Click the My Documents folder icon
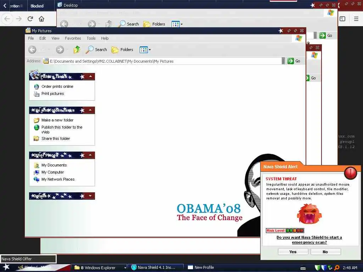 [37, 165]
